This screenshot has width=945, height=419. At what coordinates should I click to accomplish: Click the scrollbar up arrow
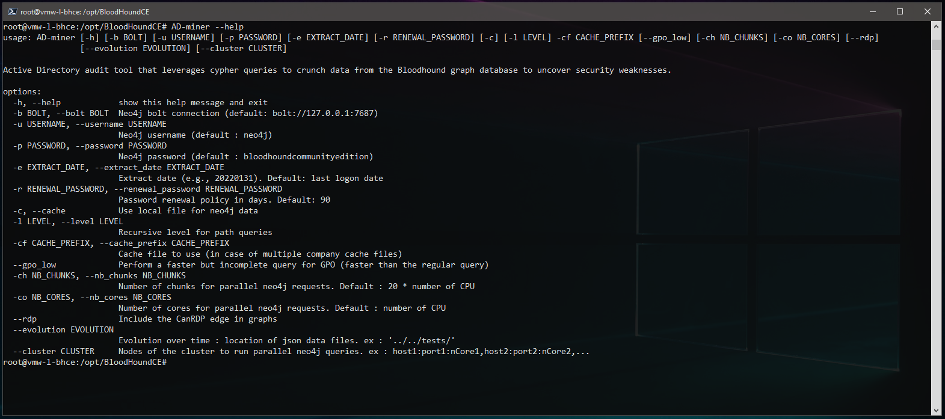pyautogui.click(x=936, y=26)
